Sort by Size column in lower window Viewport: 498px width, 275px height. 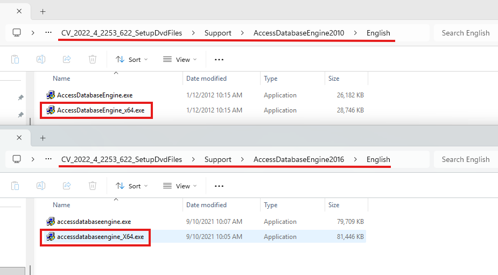[334, 205]
